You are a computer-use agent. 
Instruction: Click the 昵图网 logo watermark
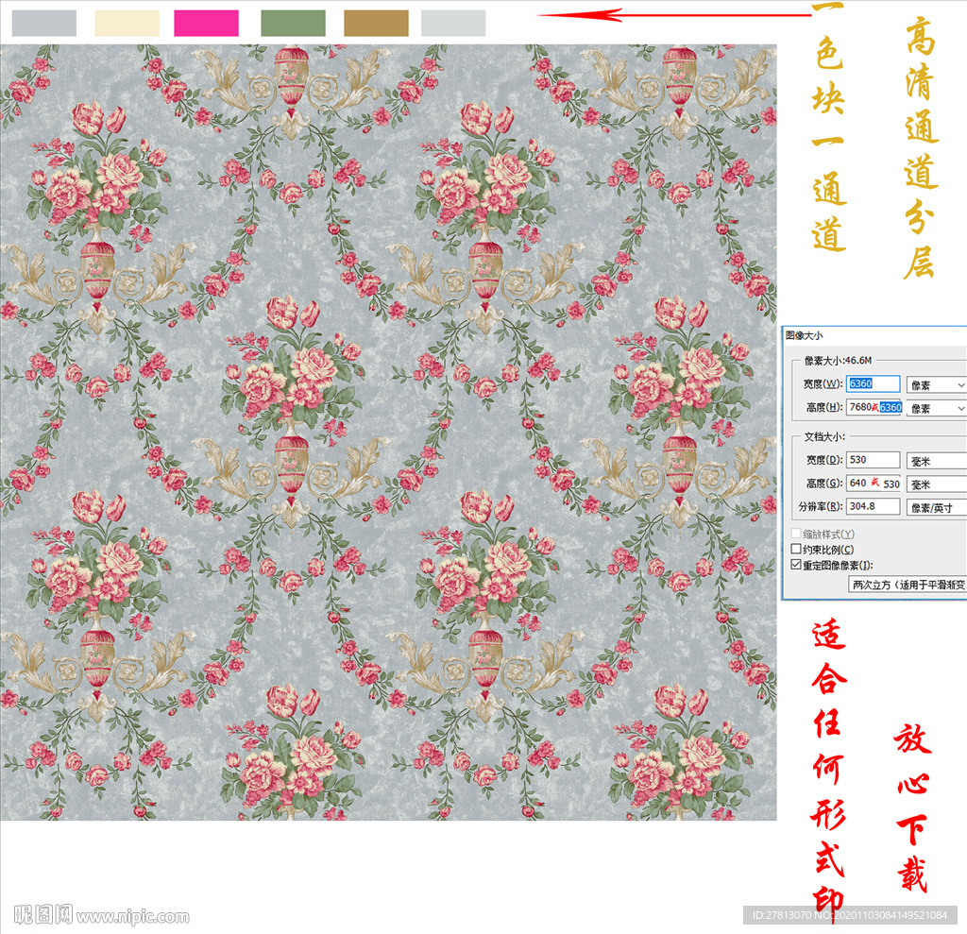pyautogui.click(x=42, y=914)
